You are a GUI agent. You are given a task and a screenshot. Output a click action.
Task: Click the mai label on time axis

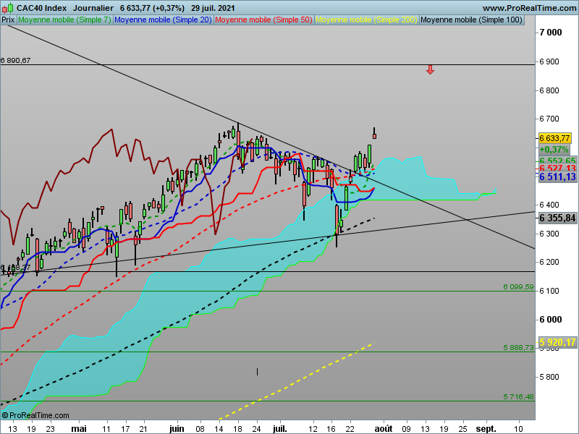79,429
